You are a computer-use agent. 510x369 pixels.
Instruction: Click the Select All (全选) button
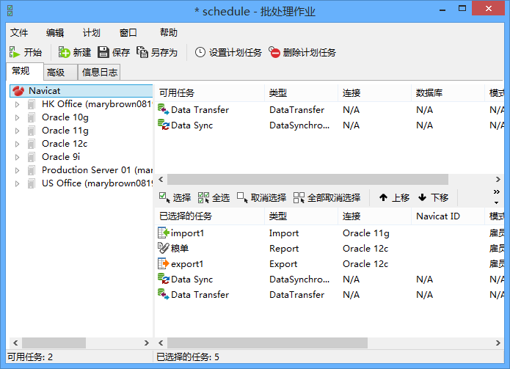[x=214, y=197]
